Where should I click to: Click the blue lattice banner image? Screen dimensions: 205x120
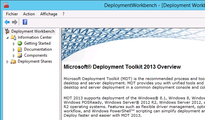(x=133, y=45)
